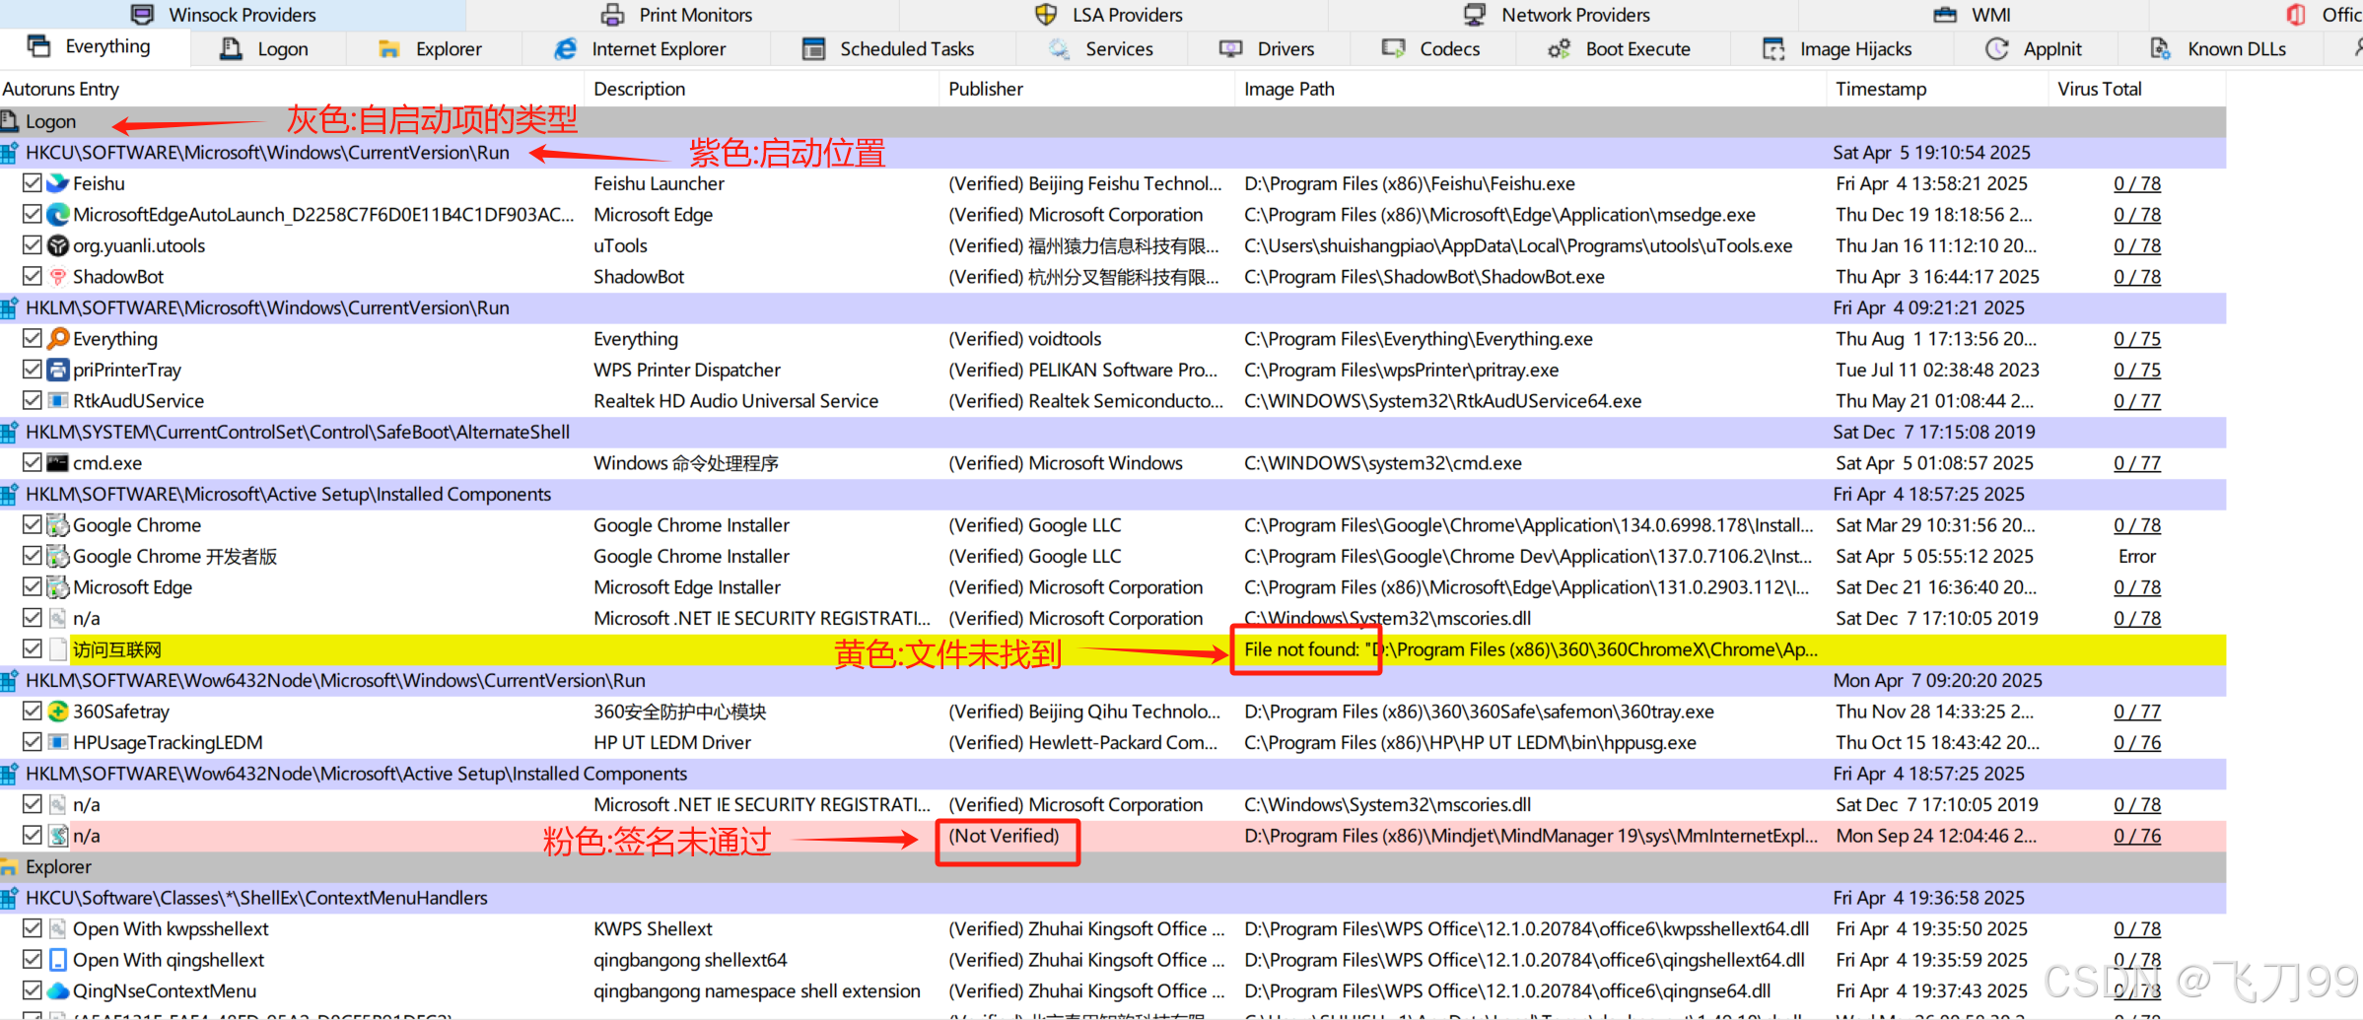Sort by the Image Path column header
Image resolution: width=2363 pixels, height=1020 pixels.
pyautogui.click(x=1532, y=89)
